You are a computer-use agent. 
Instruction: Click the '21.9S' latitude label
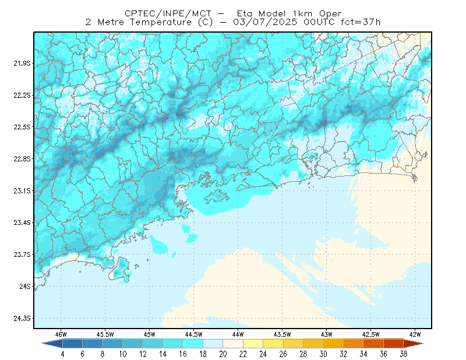(x=22, y=63)
